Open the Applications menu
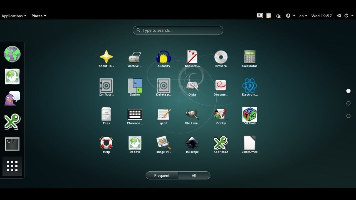 coord(14,16)
